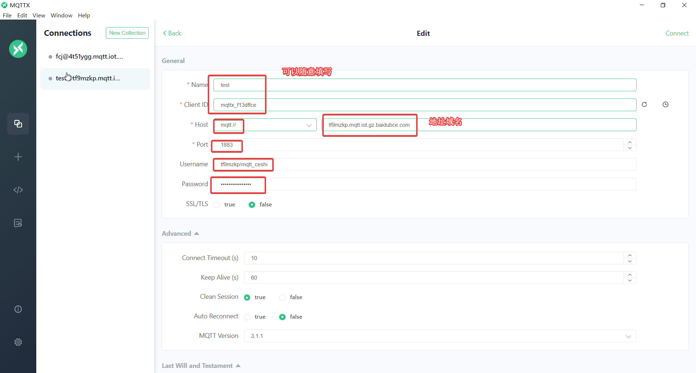Set Clean Session to false
The width and height of the screenshot is (696, 373).
(282, 297)
